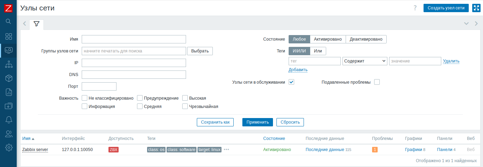Open 'Zabbix server' host link
The width and height of the screenshot is (483, 167).
click(x=35, y=150)
